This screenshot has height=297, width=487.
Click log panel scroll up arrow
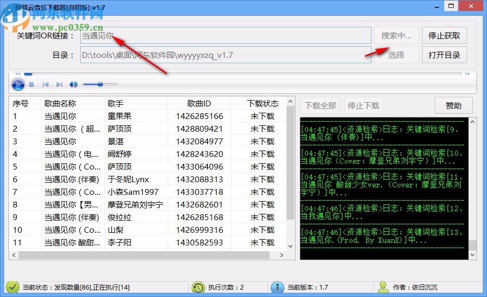(x=472, y=122)
